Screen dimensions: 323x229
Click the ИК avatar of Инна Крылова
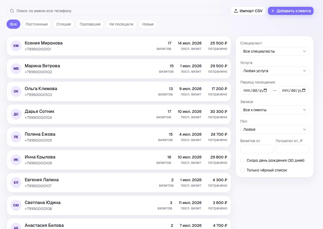(16, 160)
